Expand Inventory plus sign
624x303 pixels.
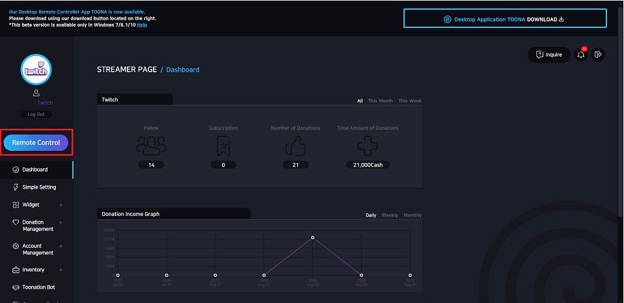[x=61, y=270]
